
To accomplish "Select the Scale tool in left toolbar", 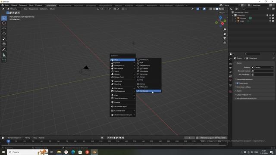I will 4,39.
